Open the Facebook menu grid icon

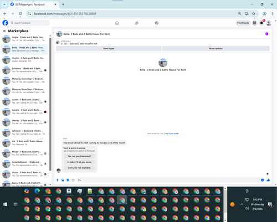[255, 23]
